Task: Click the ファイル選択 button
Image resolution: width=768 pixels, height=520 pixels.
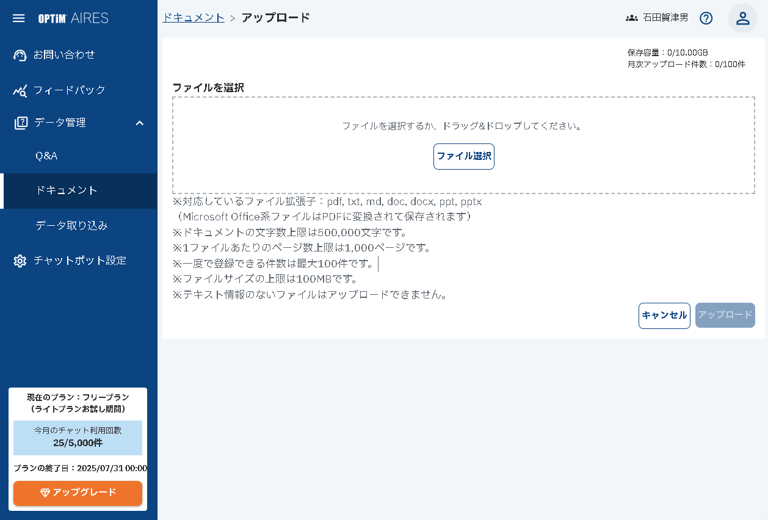Action: pyautogui.click(x=463, y=156)
